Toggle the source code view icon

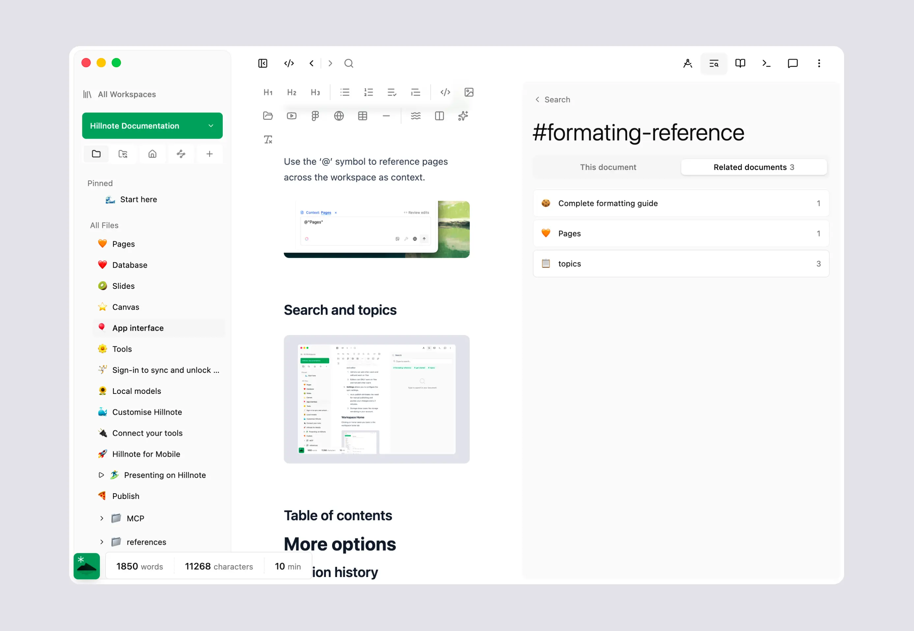pyautogui.click(x=289, y=63)
